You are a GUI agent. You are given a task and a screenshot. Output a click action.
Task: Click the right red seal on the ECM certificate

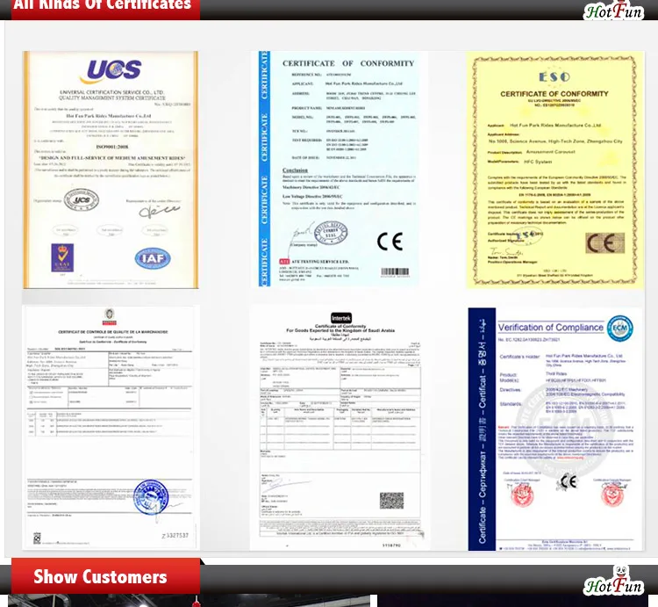pos(612,494)
